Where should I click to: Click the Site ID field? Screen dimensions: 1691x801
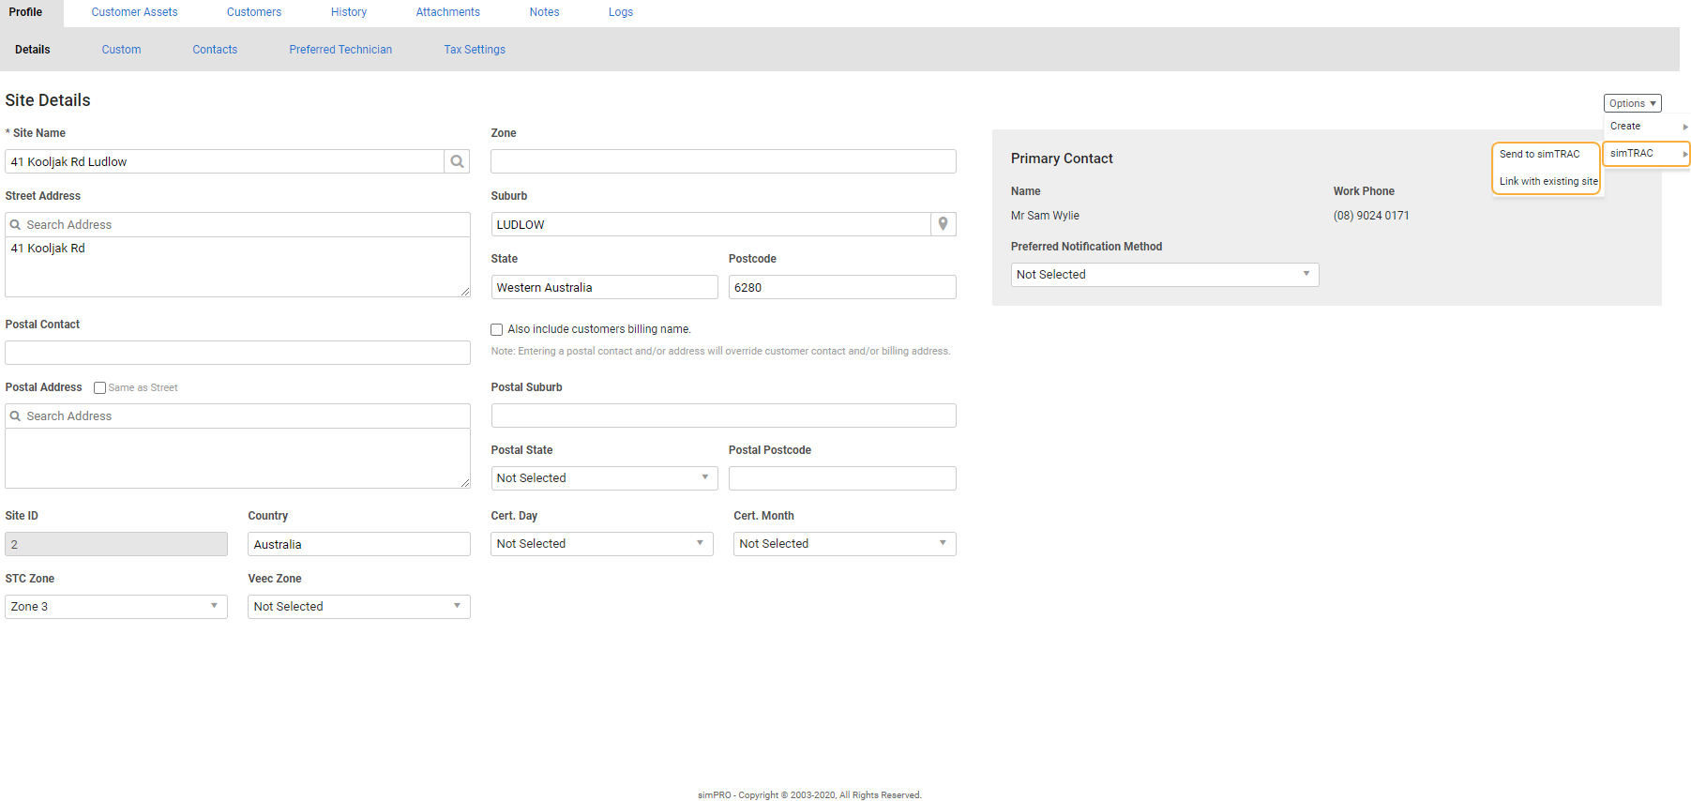(x=116, y=544)
